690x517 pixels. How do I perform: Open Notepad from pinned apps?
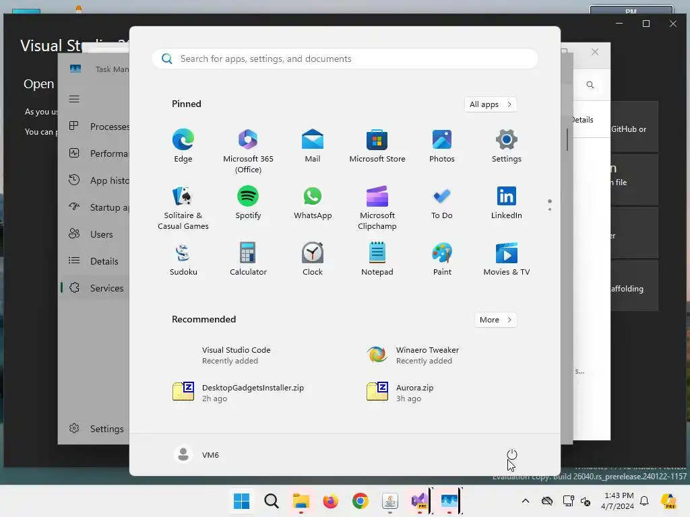click(x=377, y=259)
